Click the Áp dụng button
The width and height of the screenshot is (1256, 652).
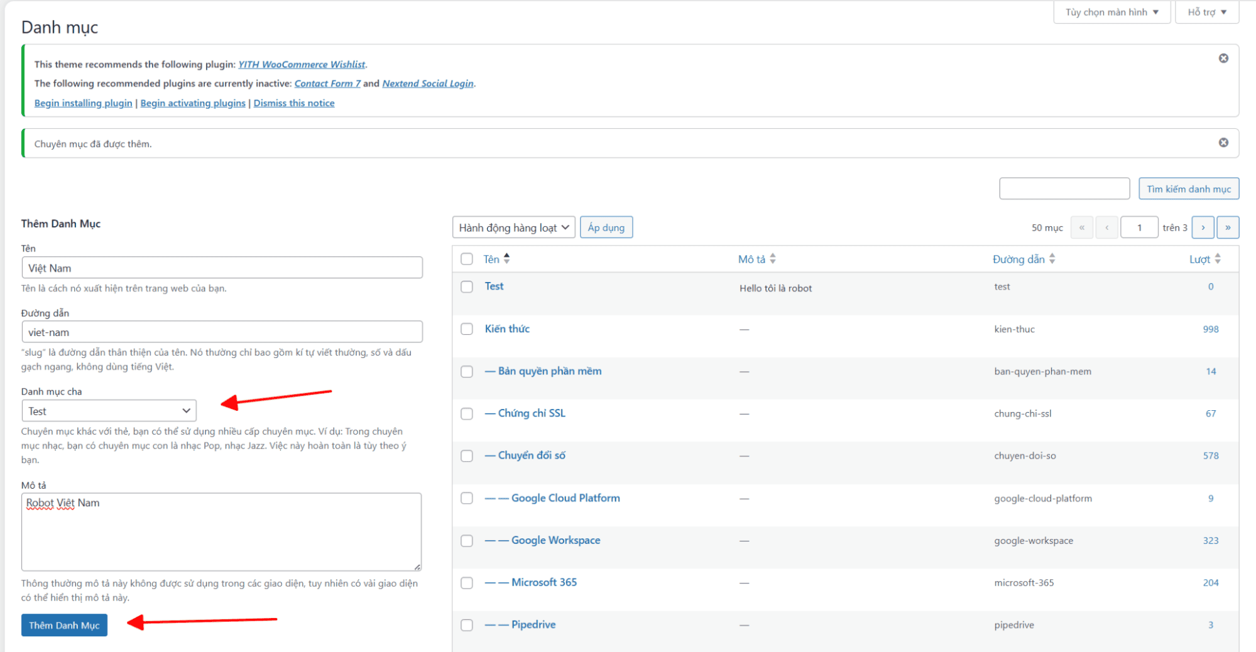pyautogui.click(x=606, y=227)
